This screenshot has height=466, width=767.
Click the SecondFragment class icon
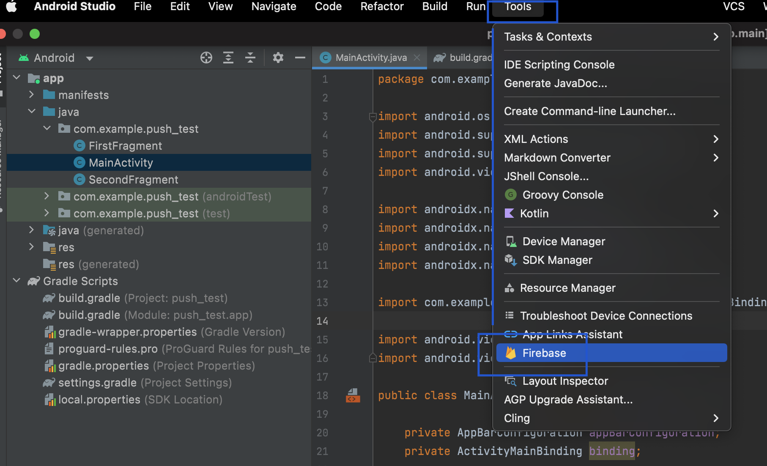[x=79, y=179]
